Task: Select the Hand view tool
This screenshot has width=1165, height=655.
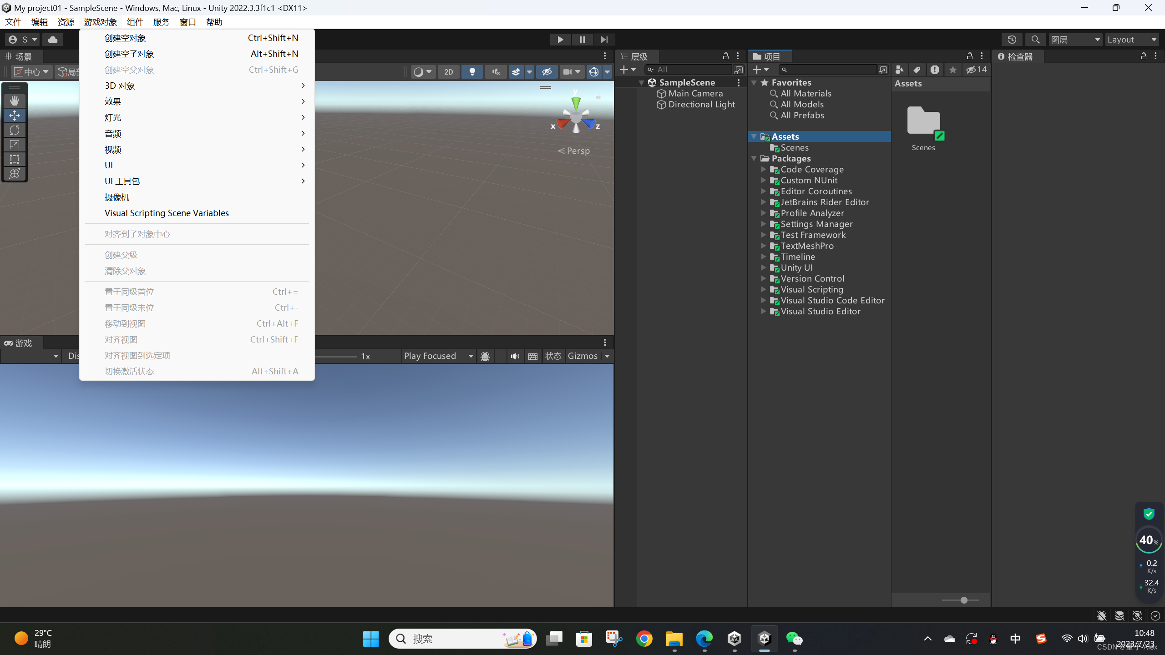Action: click(x=15, y=101)
